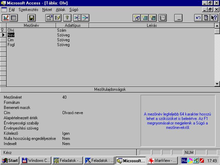Switch to IrfanView taskbar button
Screen dimensions: 220x165
pos(162,161)
